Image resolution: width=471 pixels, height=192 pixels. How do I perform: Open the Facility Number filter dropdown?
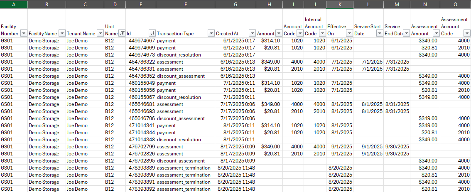[x=24, y=34]
